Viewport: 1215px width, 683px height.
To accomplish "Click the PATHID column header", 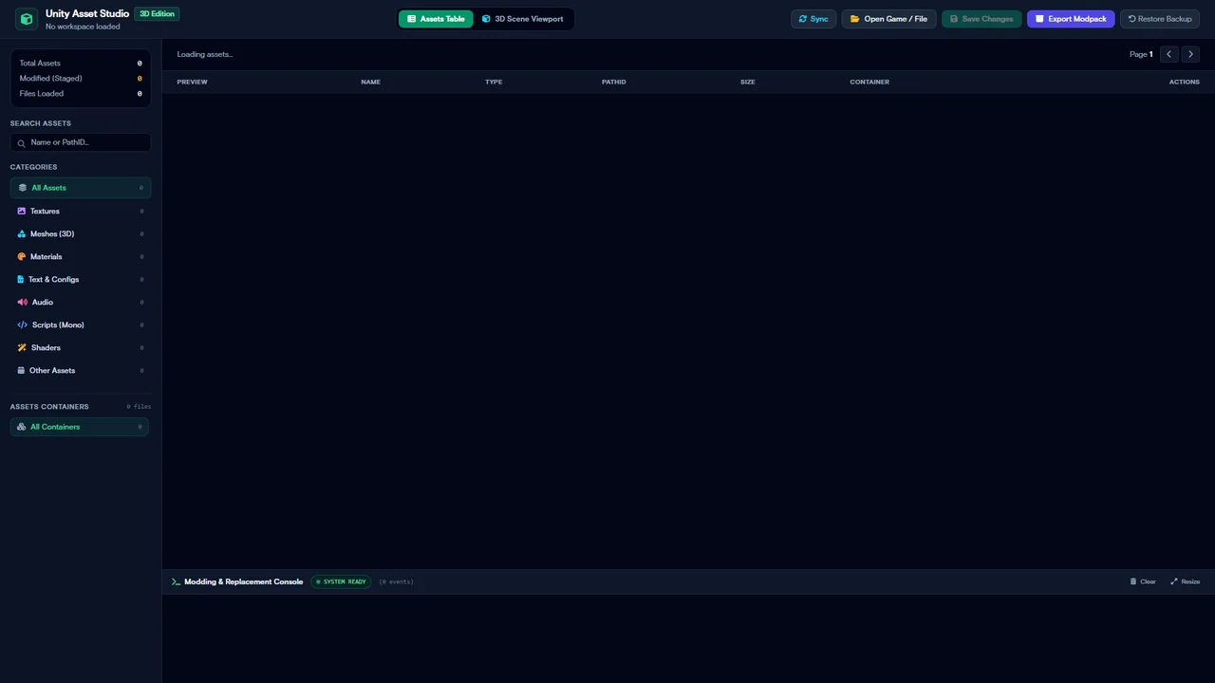I will 613,82.
